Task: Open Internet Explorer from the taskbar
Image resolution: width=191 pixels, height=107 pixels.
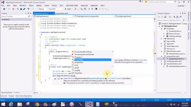Action: click(11, 104)
